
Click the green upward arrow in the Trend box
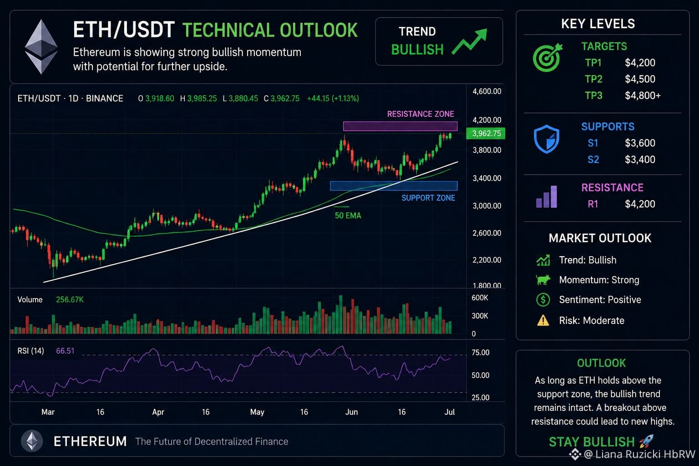tap(469, 42)
